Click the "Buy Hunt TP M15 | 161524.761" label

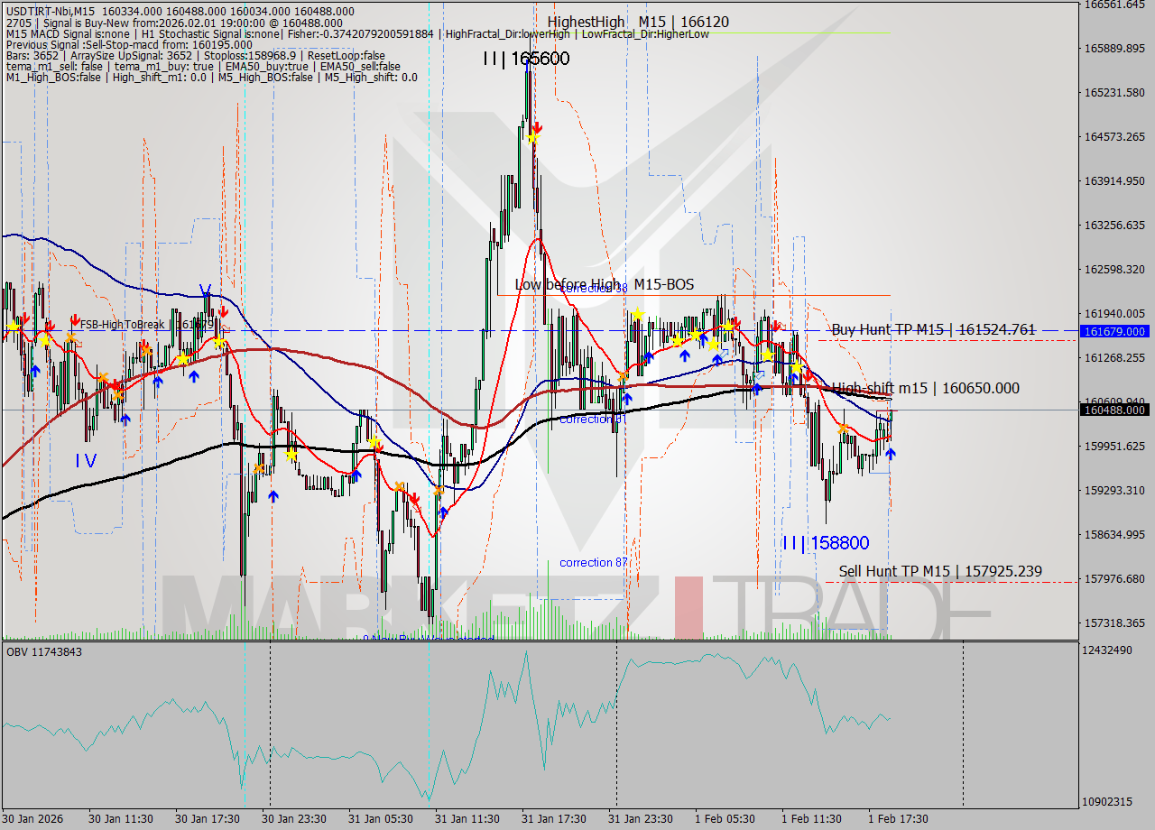pos(933,330)
